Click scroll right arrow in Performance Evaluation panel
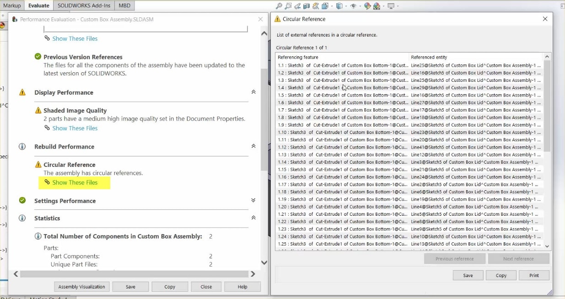This screenshot has width=565, height=299. (x=253, y=274)
